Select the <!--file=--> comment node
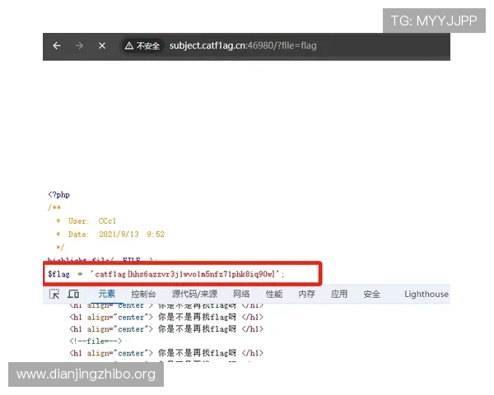The image size is (494, 395). click(x=96, y=341)
